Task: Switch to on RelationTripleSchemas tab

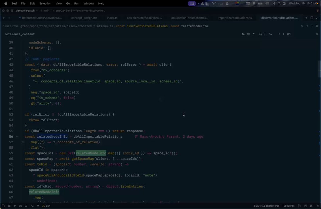Action: (x=189, y=18)
